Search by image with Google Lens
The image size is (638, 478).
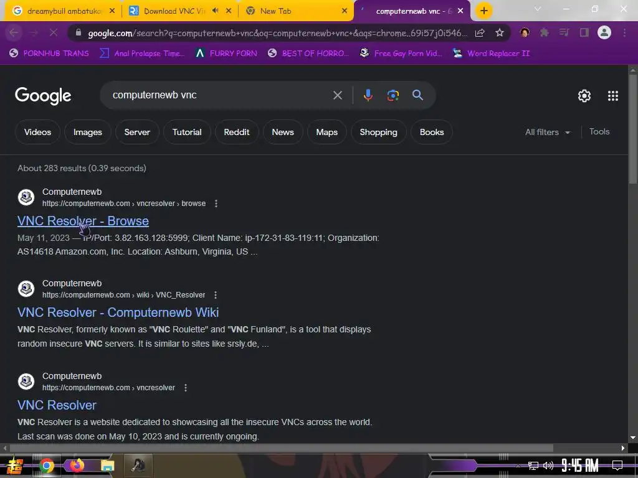click(393, 95)
